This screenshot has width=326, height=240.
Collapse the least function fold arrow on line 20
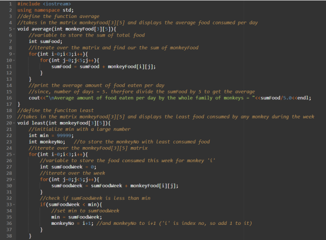(14, 123)
